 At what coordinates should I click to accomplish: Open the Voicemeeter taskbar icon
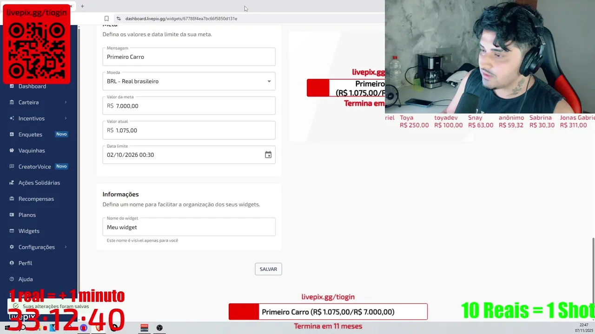(x=144, y=328)
